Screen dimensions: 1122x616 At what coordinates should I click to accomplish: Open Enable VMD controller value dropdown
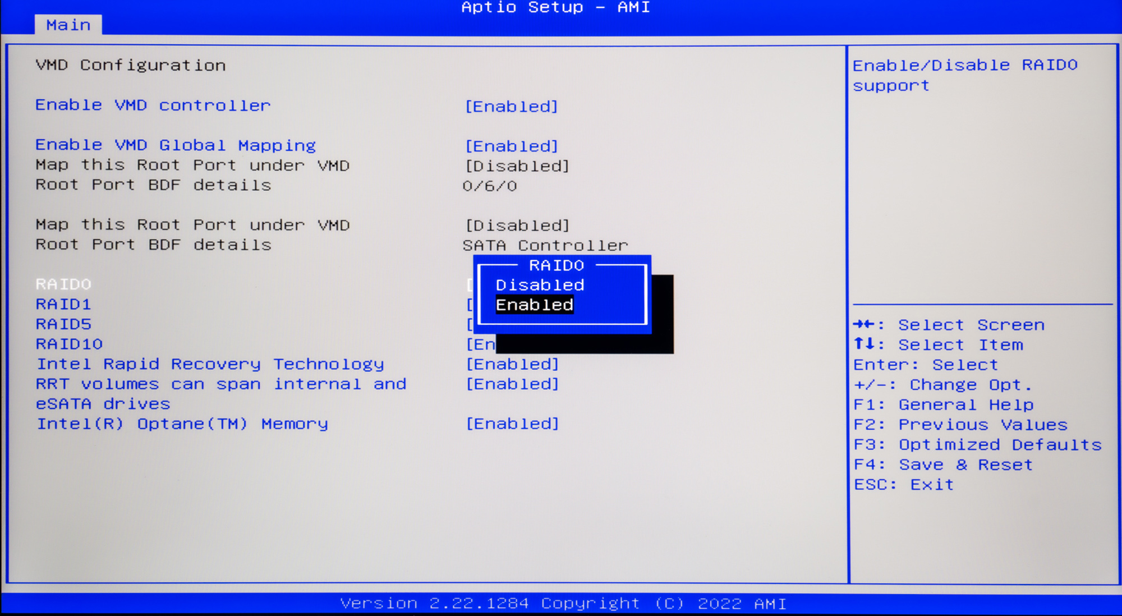pos(511,107)
